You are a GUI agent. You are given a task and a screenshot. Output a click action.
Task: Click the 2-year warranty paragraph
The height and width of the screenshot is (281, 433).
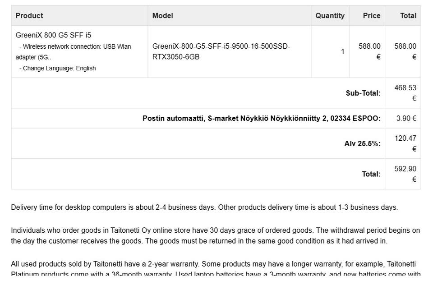[213, 264]
